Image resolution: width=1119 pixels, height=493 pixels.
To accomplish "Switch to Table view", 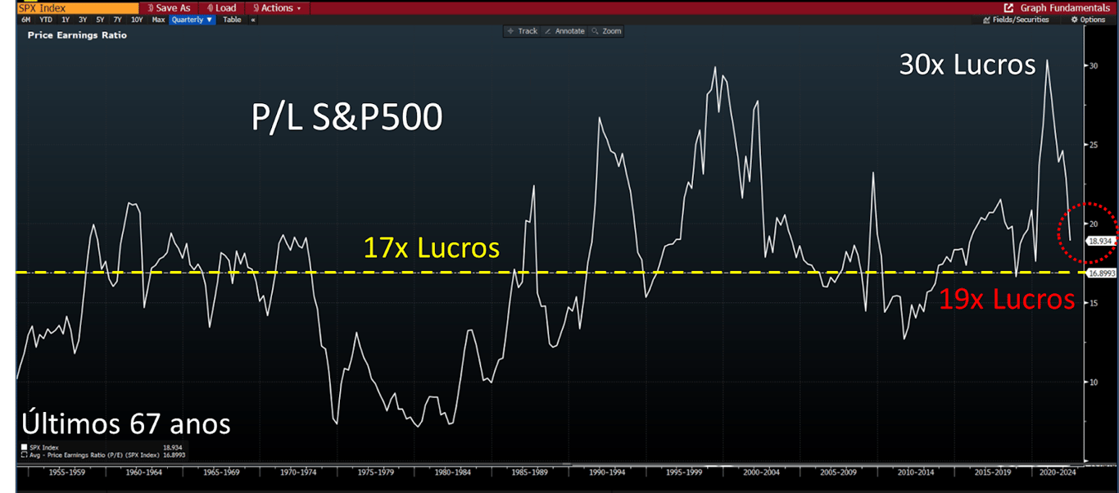I will (233, 20).
